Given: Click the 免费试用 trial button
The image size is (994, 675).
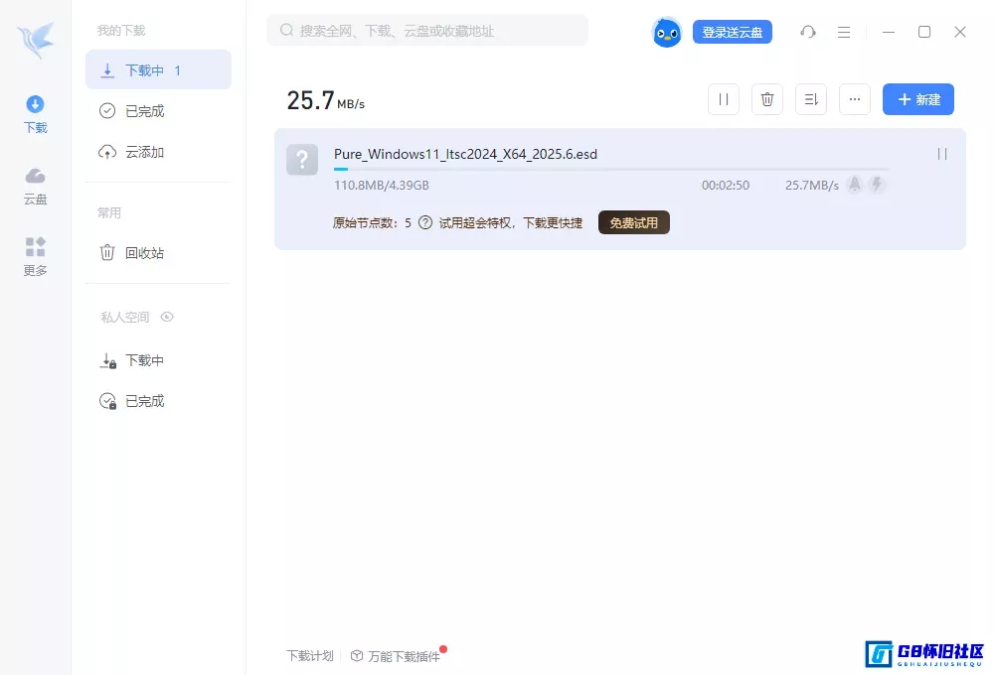Looking at the screenshot, I should click(x=633, y=222).
